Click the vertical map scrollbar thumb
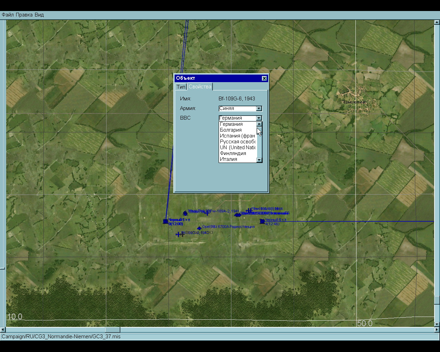 437,300
